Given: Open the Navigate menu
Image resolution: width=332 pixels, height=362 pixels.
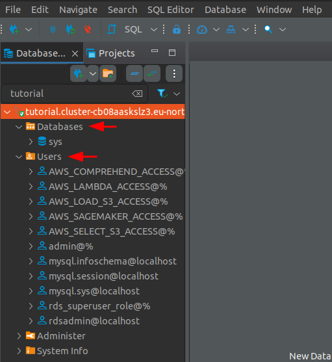Looking at the screenshot, I should [78, 10].
